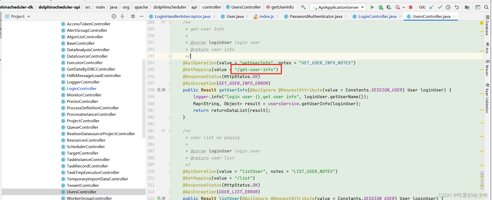
Task: Open the dropdown arrow next to profiler icon
Action: click(403, 7)
